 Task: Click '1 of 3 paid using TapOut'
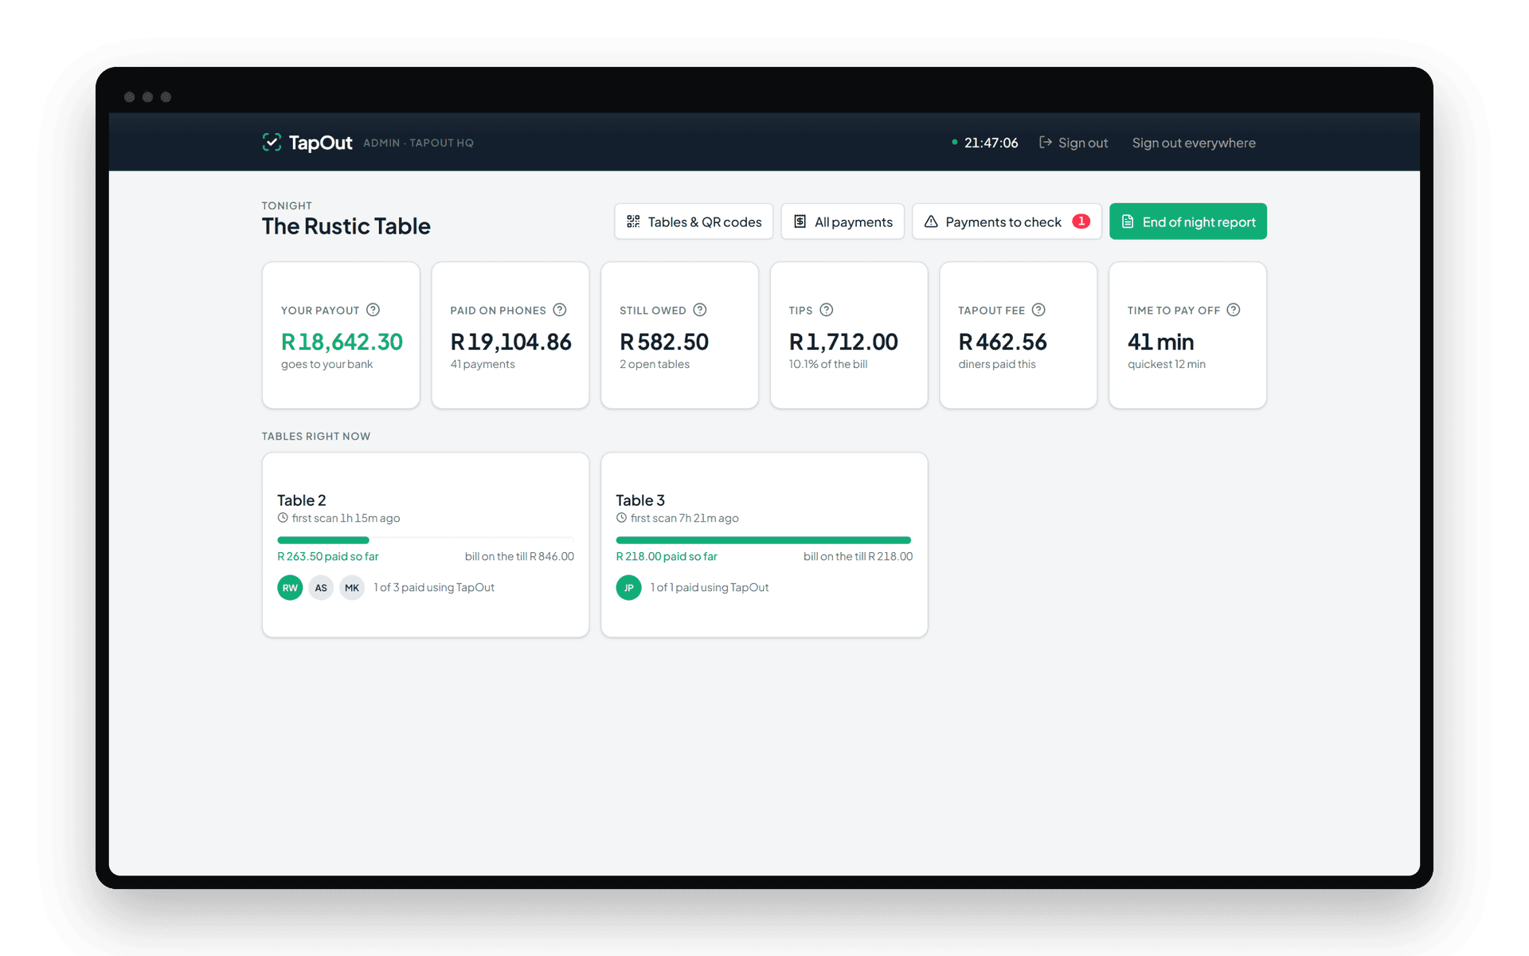click(434, 587)
